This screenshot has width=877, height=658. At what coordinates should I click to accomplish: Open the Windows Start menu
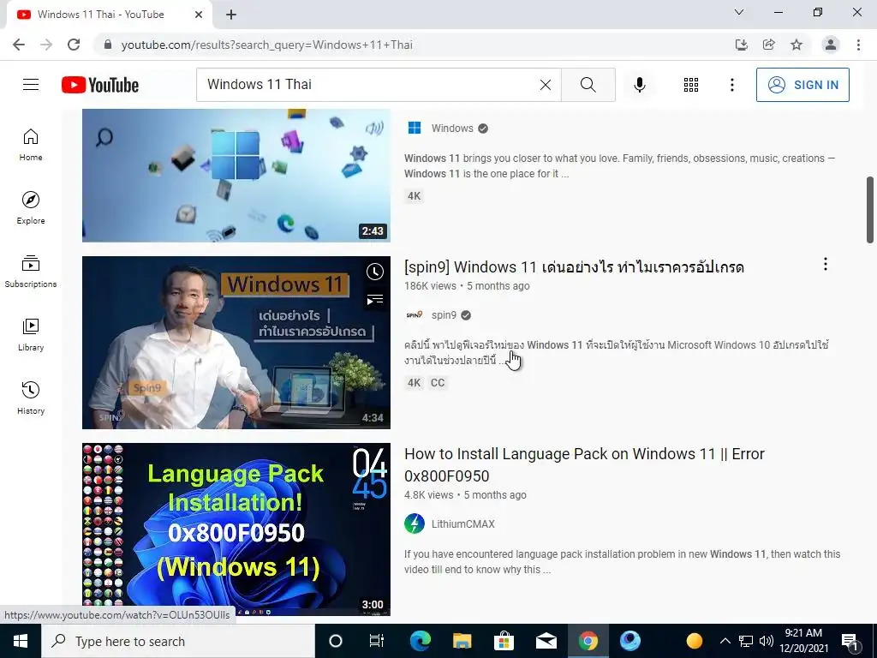pos(21,641)
